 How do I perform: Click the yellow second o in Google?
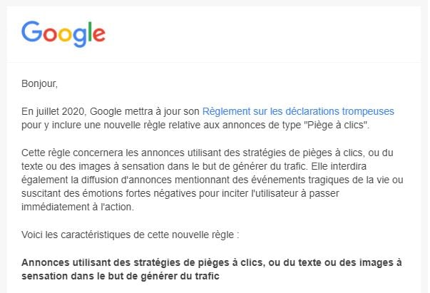click(63, 34)
